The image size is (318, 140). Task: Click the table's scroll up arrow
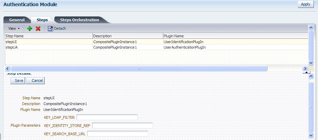(x=311, y=27)
